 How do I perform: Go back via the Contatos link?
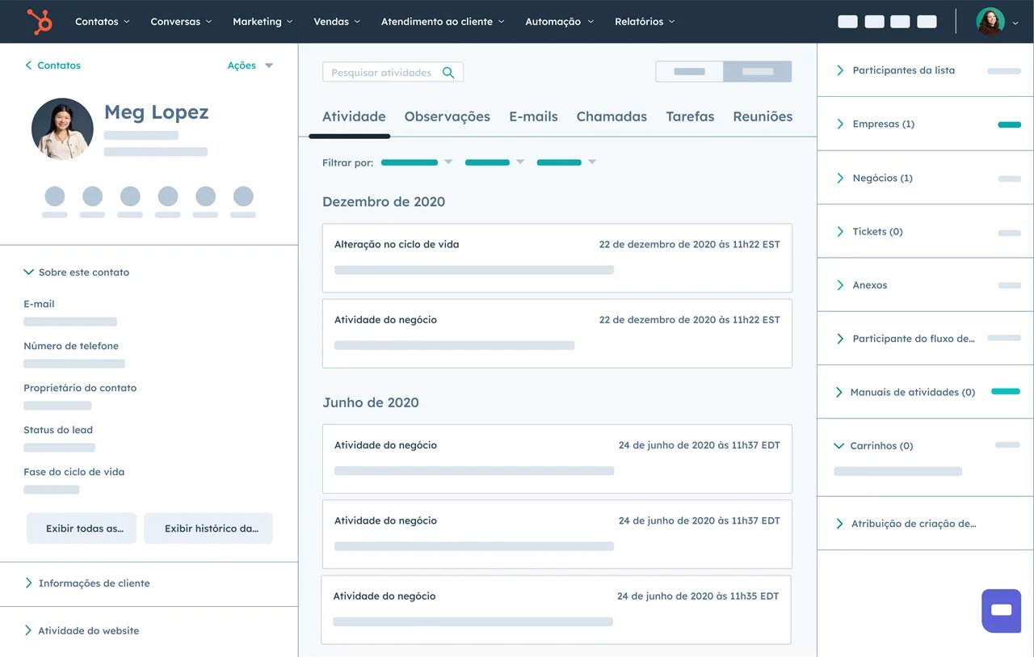point(53,65)
